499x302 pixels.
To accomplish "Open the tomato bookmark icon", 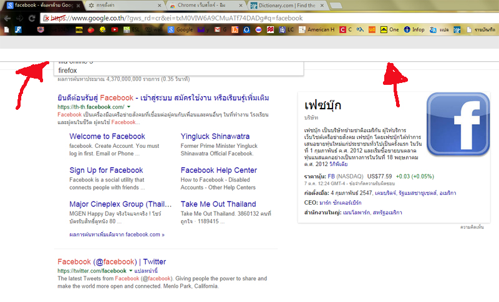I will pyautogui.click(x=91, y=29).
